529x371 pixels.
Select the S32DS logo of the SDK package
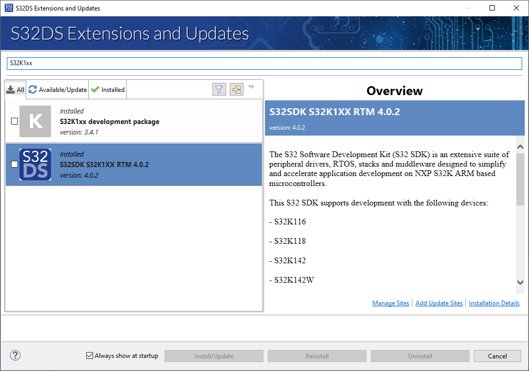pos(35,164)
